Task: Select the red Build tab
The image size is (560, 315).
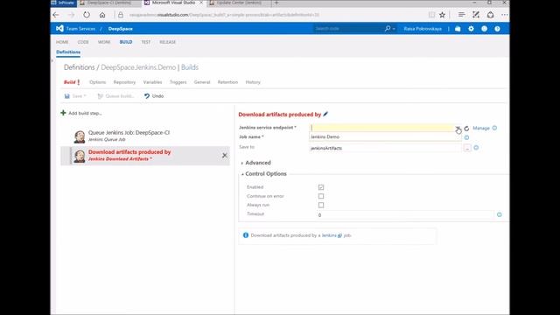Action: (72, 82)
